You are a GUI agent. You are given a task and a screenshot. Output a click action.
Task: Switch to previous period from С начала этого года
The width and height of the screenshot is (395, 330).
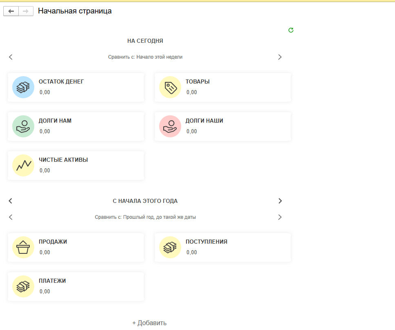11,201
